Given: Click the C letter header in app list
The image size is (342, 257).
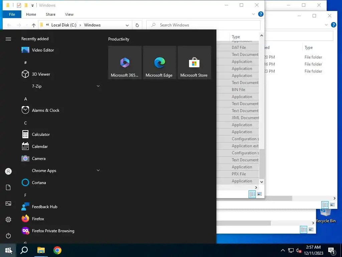Looking at the screenshot, I should [25, 123].
